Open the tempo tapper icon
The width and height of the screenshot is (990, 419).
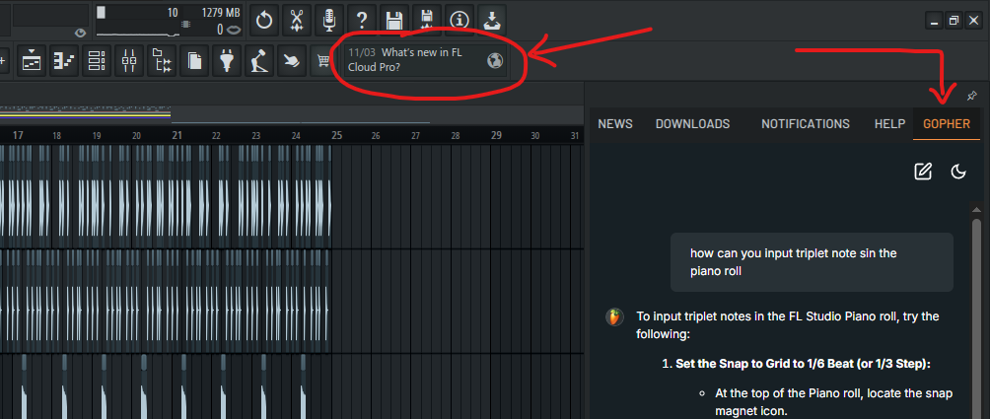tap(259, 60)
